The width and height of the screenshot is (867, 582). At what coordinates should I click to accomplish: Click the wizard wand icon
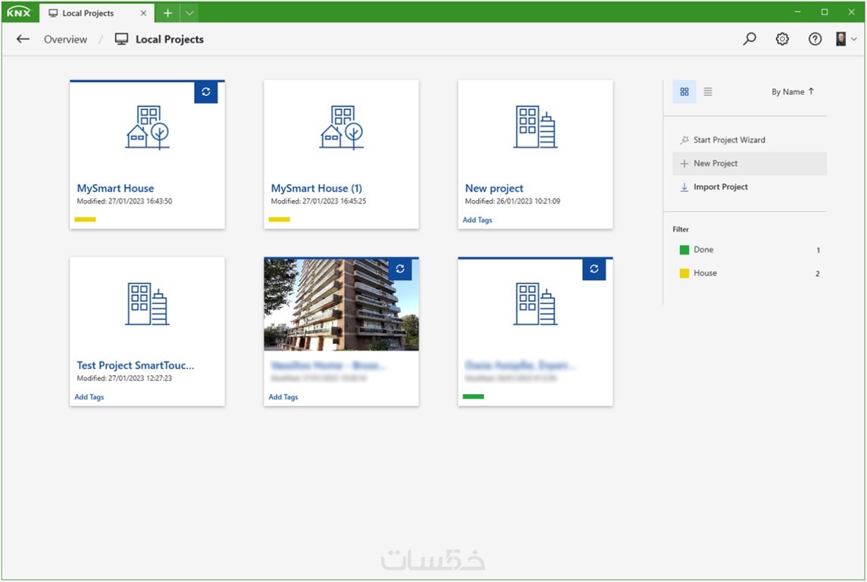[684, 140]
